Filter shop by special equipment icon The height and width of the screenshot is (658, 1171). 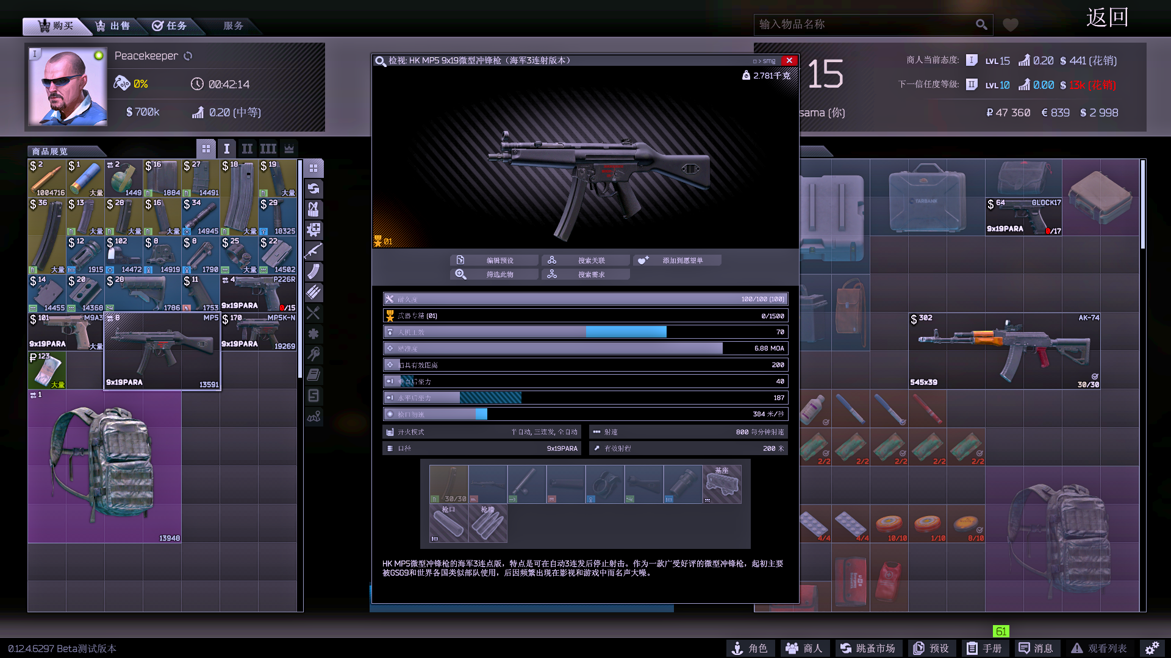313,396
